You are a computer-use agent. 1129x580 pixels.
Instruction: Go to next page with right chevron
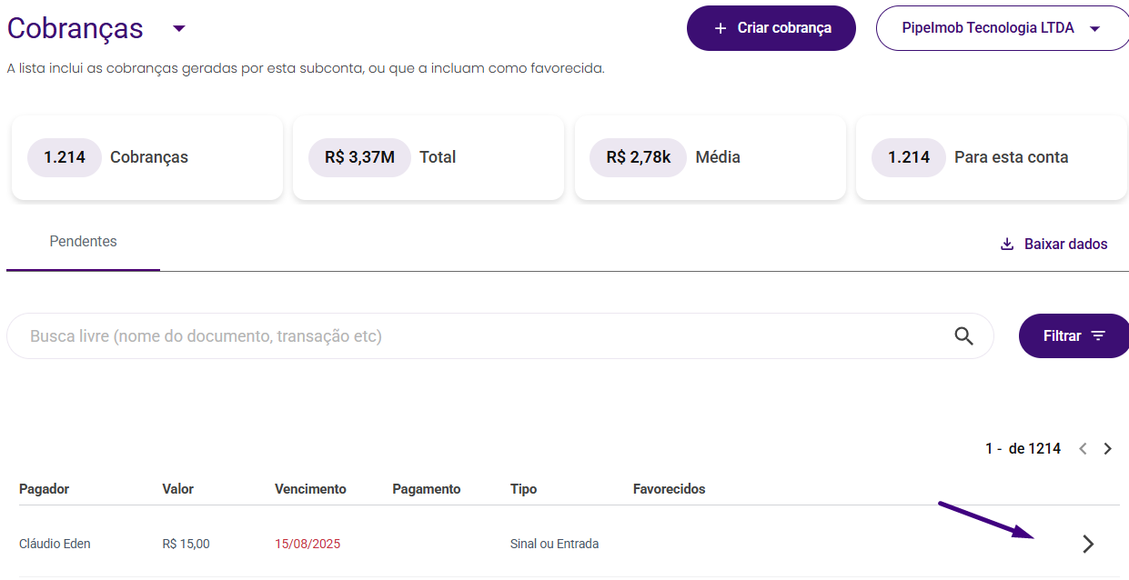(x=1107, y=448)
